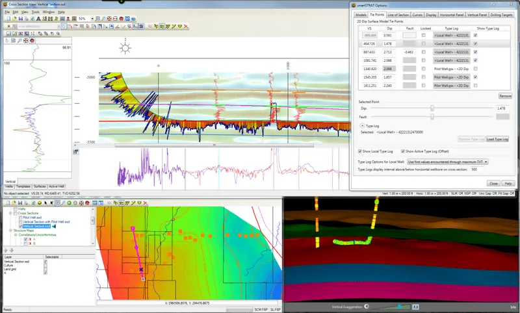Check Show Type Log for the 1811.251 row
The image size is (520, 313).
[x=476, y=85]
